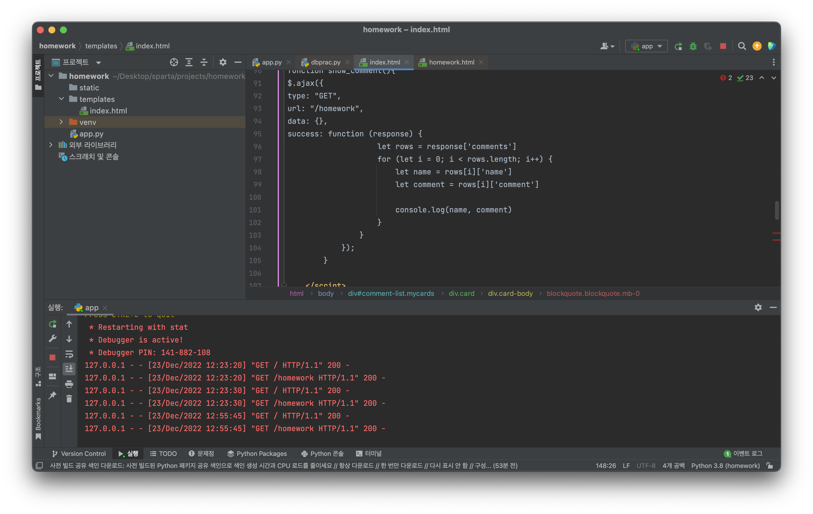Open the Python Packages tool window
The height and width of the screenshot is (514, 813).
257,454
